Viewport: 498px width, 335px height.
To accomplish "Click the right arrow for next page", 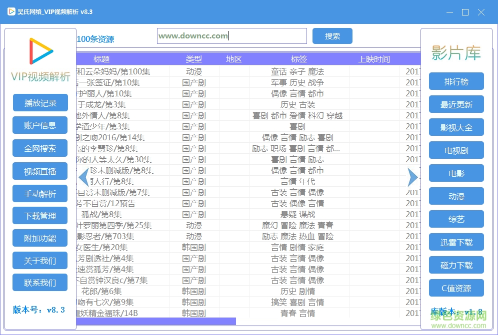I will click(412, 177).
